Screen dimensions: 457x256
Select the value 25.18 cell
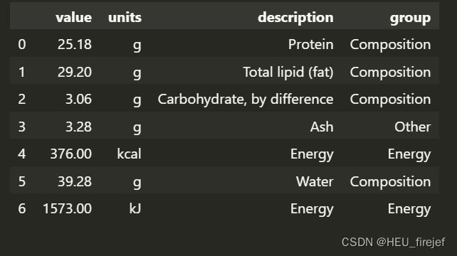coord(75,45)
